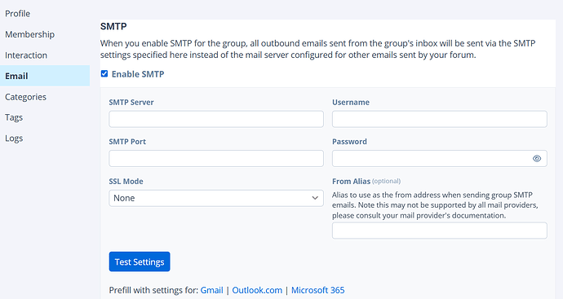The image size is (563, 299).
Task: Click into the Username field
Action: [440, 119]
